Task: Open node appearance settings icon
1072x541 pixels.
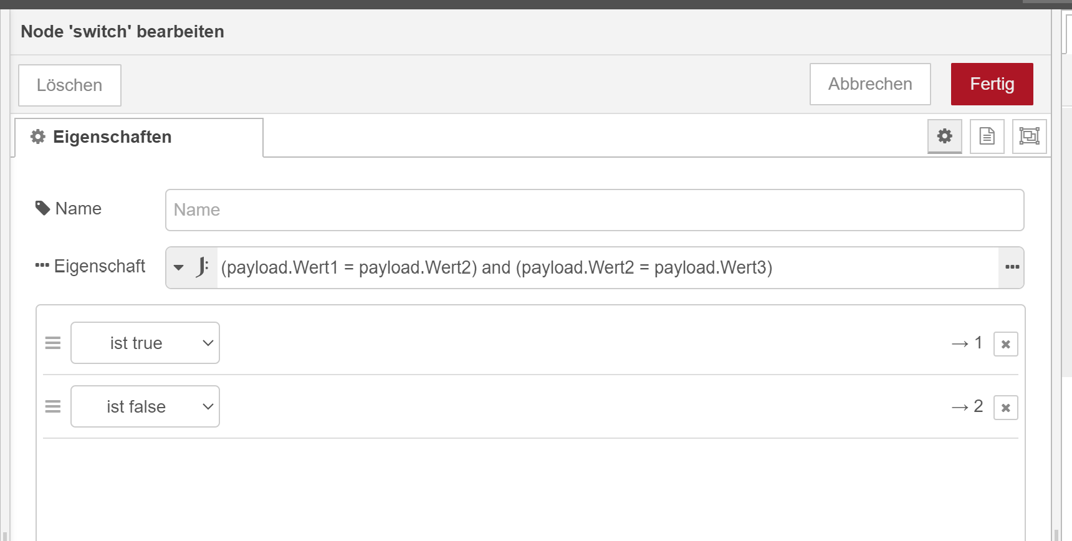Action: [x=1029, y=136]
